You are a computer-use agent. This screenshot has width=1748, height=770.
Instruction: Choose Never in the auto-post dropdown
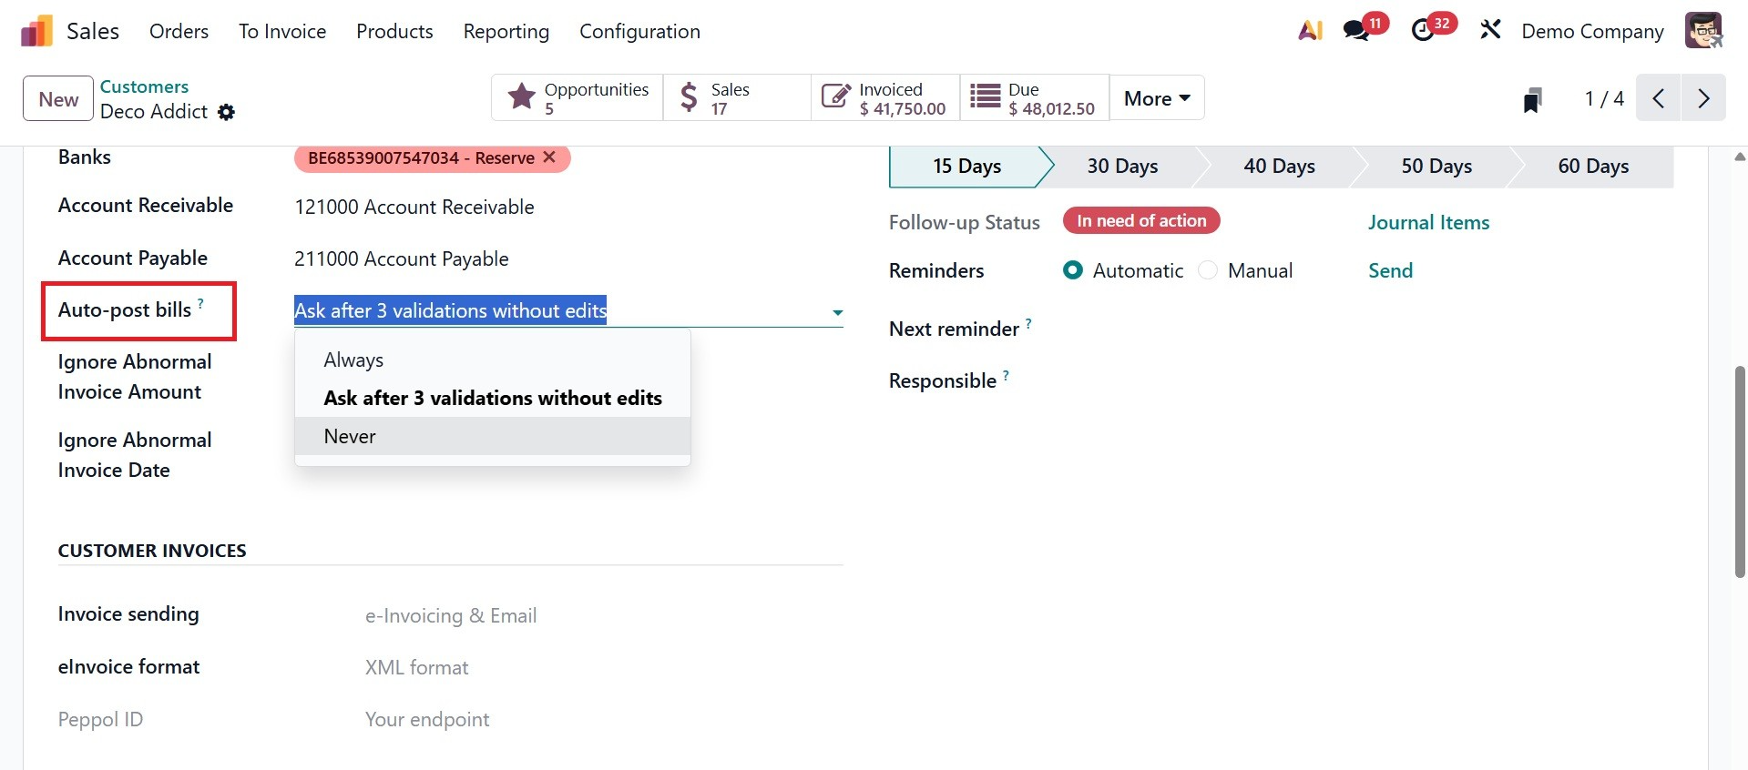click(x=351, y=436)
